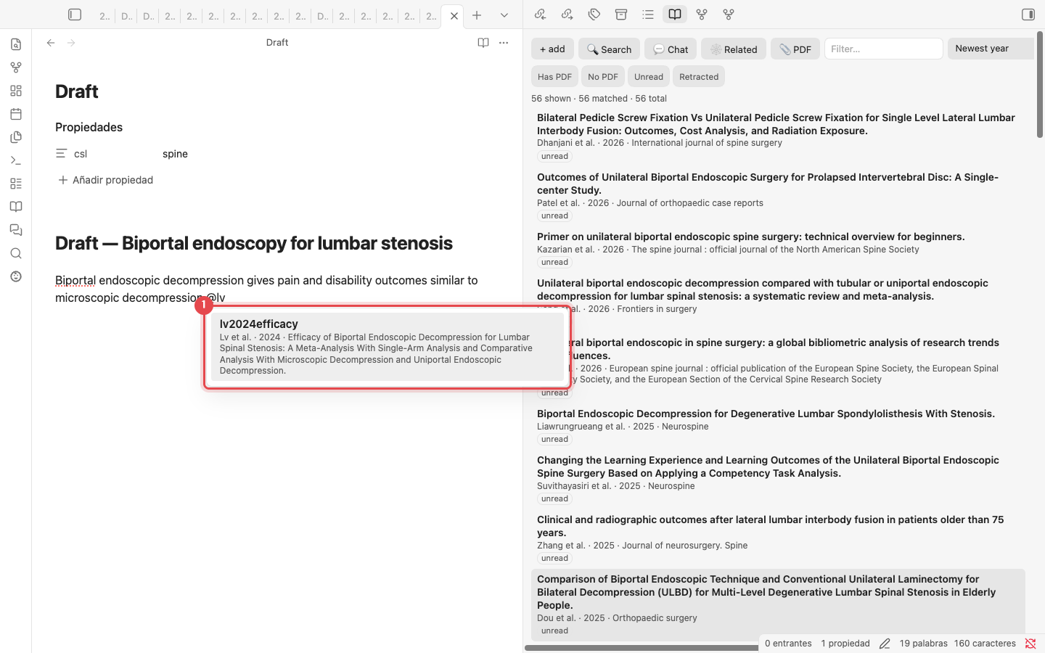
Task: Select the lv2024efficacy citation suggestion
Action: [388, 347]
